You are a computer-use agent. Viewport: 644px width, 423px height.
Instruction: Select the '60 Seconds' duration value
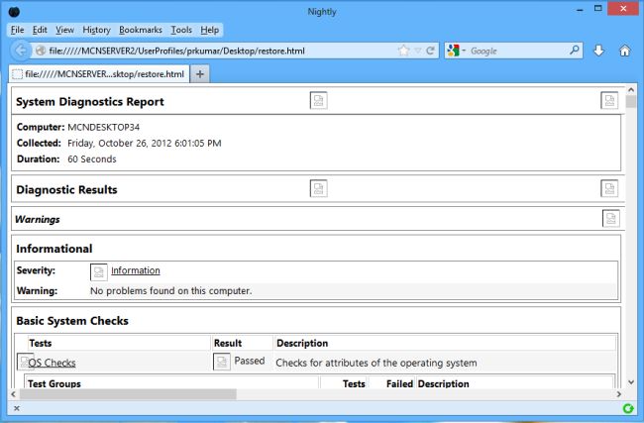point(92,159)
